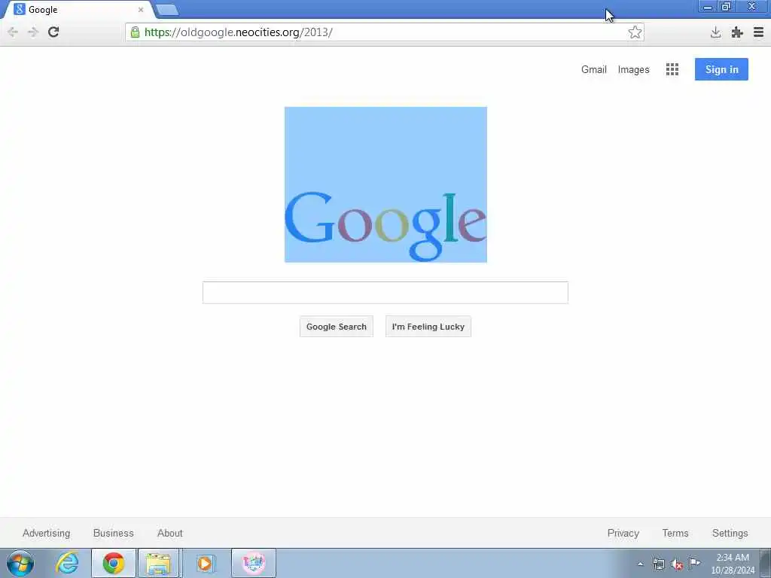Open the Settings footer link

[x=730, y=533]
